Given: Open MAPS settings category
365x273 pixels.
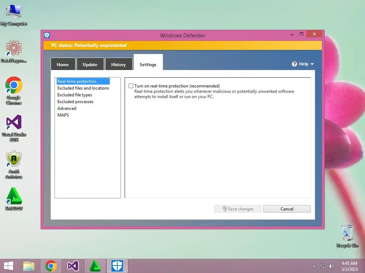Looking at the screenshot, I should pyautogui.click(x=63, y=115).
